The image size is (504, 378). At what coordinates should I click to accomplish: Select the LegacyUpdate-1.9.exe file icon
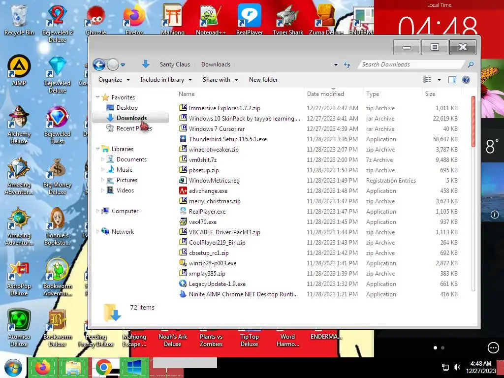183,283
